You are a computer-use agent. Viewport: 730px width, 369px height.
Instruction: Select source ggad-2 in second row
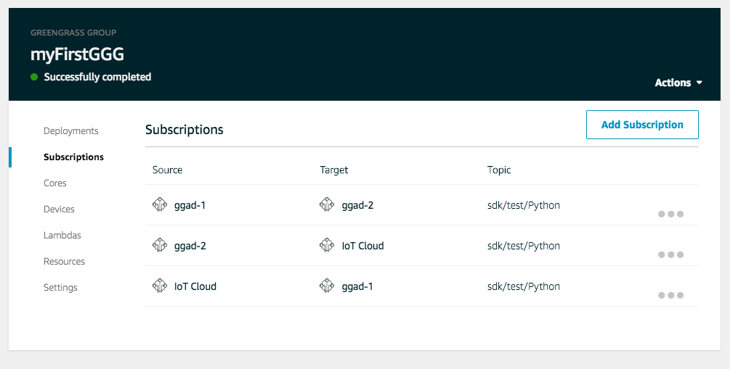(190, 246)
